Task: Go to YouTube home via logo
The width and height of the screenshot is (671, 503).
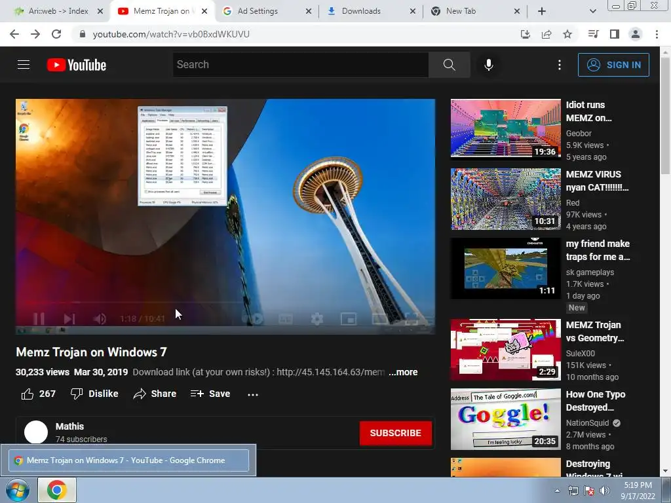Action: tap(77, 65)
